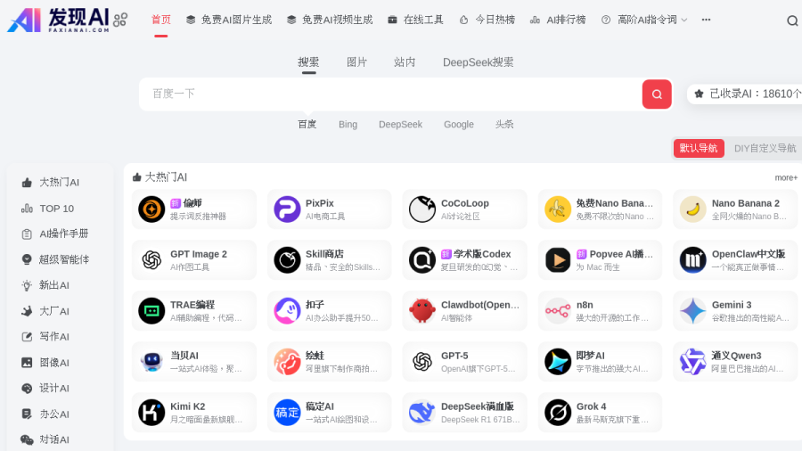Choose 百度 as search engine

307,124
